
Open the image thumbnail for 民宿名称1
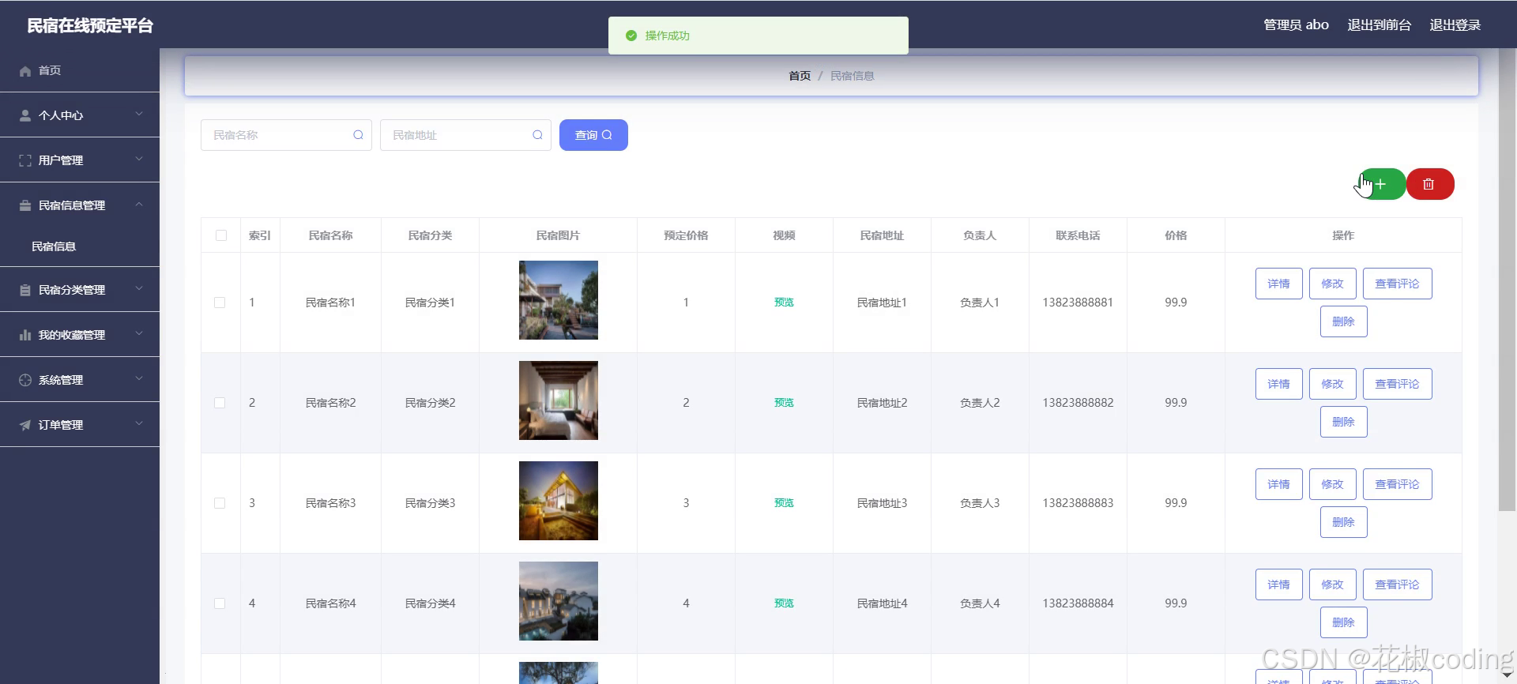(x=559, y=300)
